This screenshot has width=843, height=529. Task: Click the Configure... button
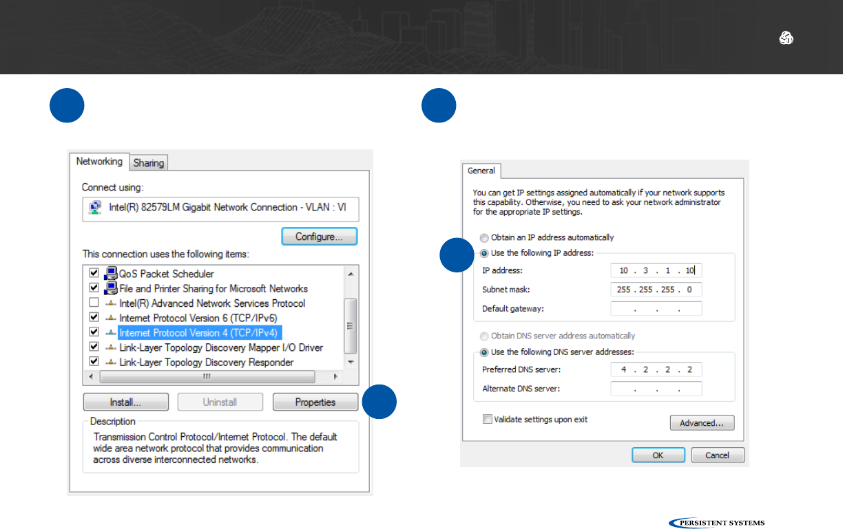(320, 237)
